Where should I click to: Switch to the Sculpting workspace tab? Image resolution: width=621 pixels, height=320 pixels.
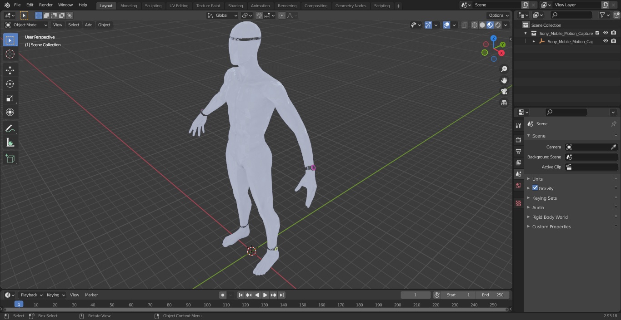153,5
